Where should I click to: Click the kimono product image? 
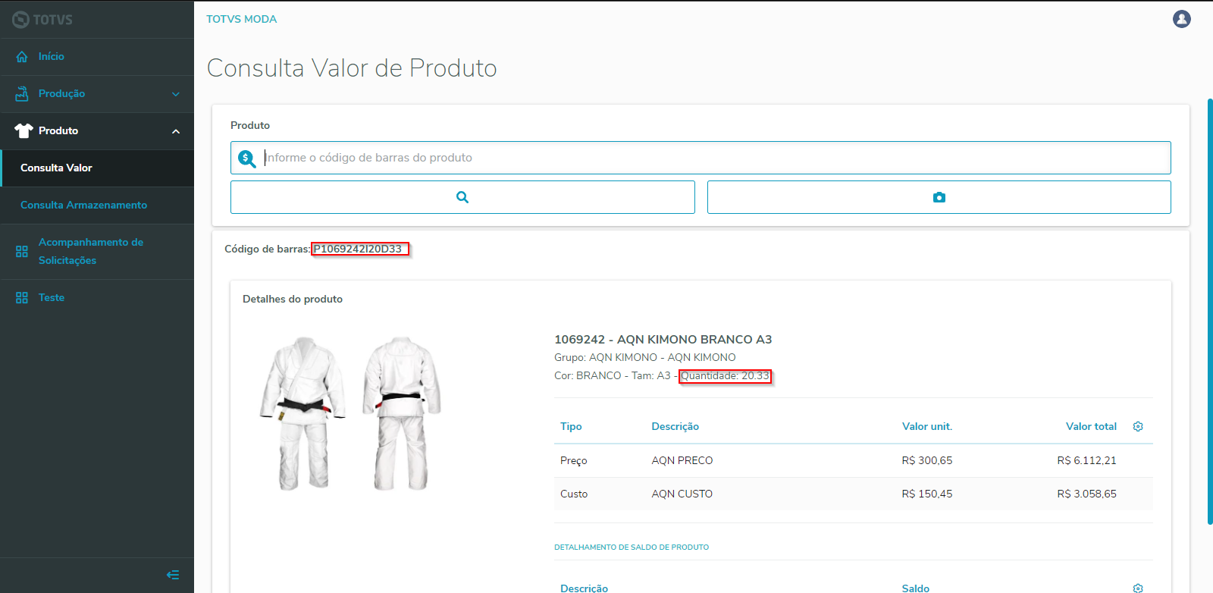pos(350,413)
